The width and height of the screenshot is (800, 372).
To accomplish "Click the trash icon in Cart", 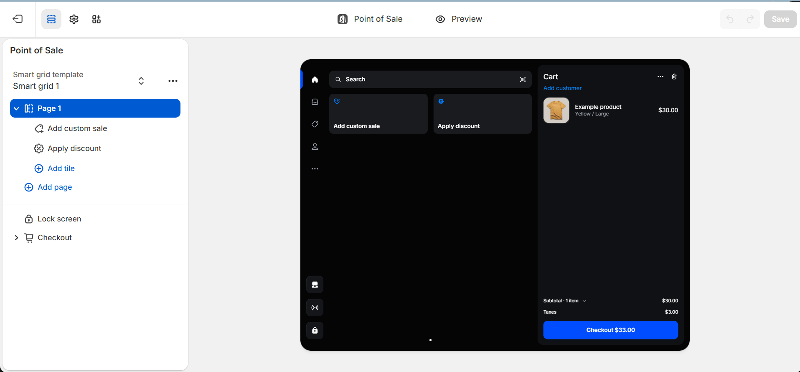I will tap(674, 77).
